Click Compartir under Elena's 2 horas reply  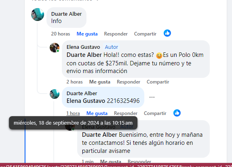(x=158, y=82)
